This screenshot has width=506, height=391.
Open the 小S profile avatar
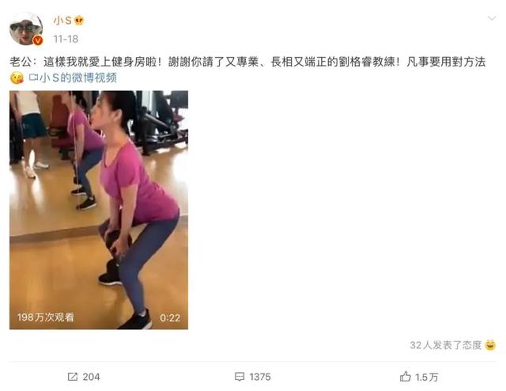26,29
